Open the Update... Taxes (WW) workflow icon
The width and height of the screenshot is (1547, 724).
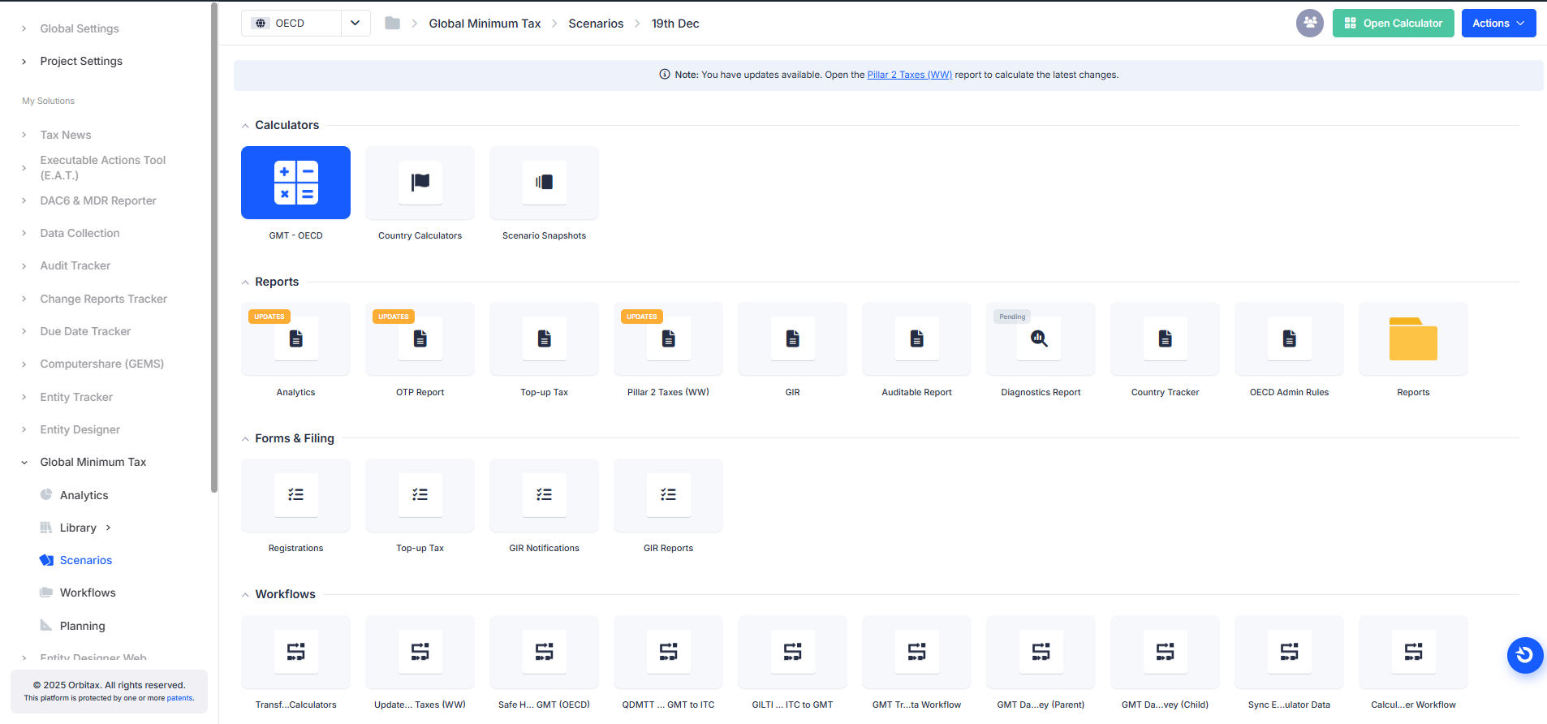tap(420, 652)
